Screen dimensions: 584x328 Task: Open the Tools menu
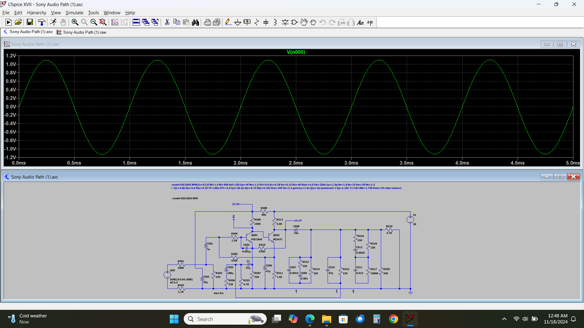coord(93,13)
